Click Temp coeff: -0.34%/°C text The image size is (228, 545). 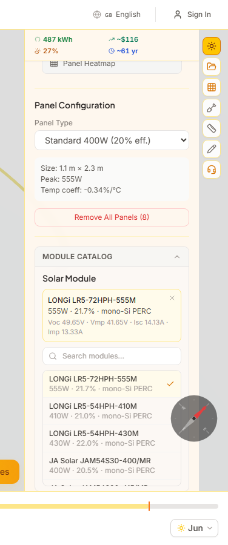(x=81, y=190)
